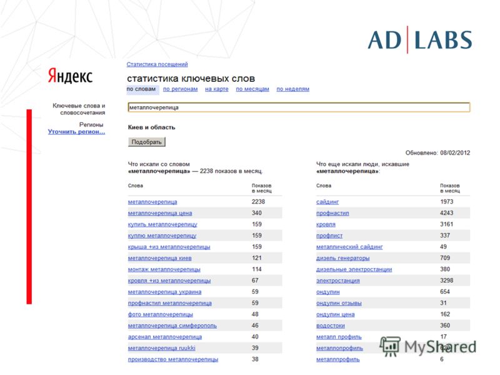Click the металлочерепица ruukki link
Screen dimensions: 500x375
(162, 348)
